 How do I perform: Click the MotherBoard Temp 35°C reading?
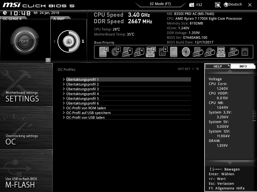[x=114, y=34]
